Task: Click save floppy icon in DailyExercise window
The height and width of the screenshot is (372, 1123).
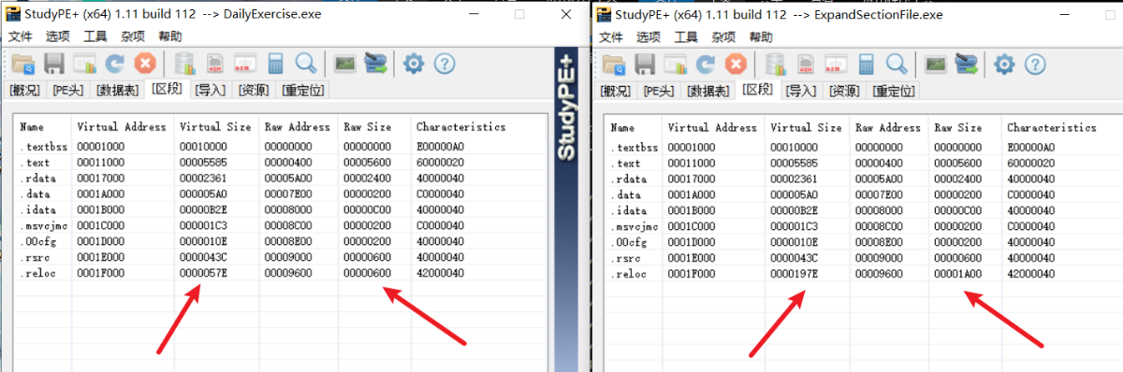Action: click(x=54, y=64)
